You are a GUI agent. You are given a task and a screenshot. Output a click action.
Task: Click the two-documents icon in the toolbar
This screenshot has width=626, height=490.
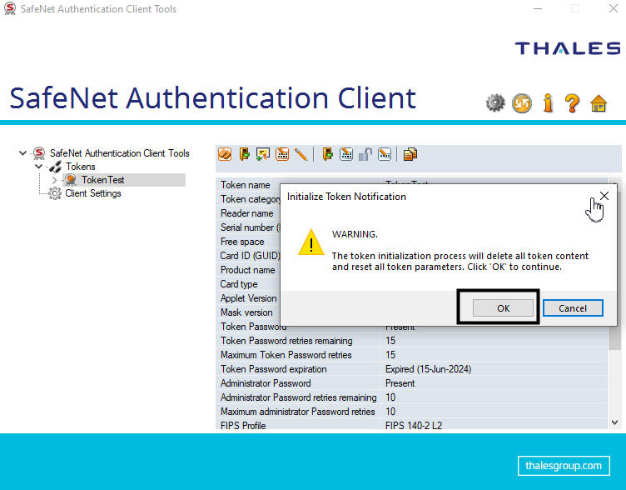(410, 154)
